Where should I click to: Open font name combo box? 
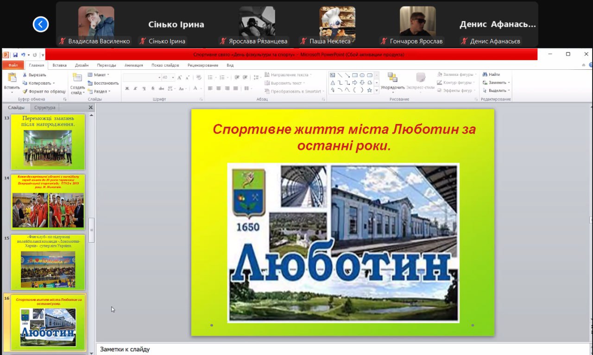tap(142, 78)
